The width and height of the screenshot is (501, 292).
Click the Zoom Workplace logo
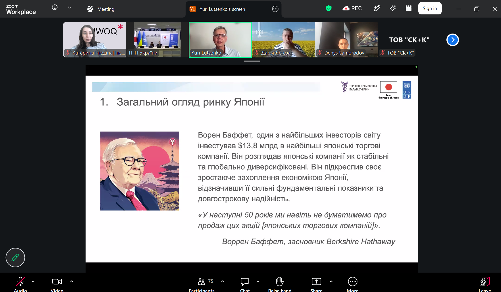[21, 9]
